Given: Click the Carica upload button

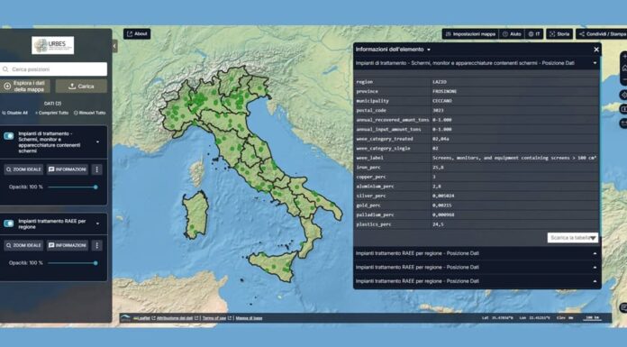Looking at the screenshot, I should (81, 86).
